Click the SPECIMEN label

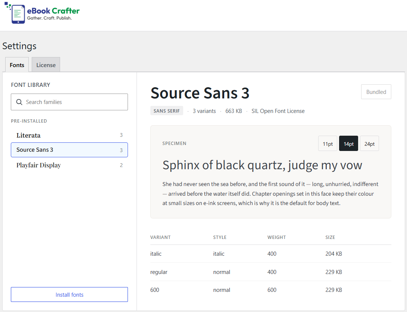point(174,144)
